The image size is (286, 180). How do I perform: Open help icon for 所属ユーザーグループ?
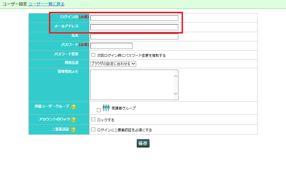(73, 107)
